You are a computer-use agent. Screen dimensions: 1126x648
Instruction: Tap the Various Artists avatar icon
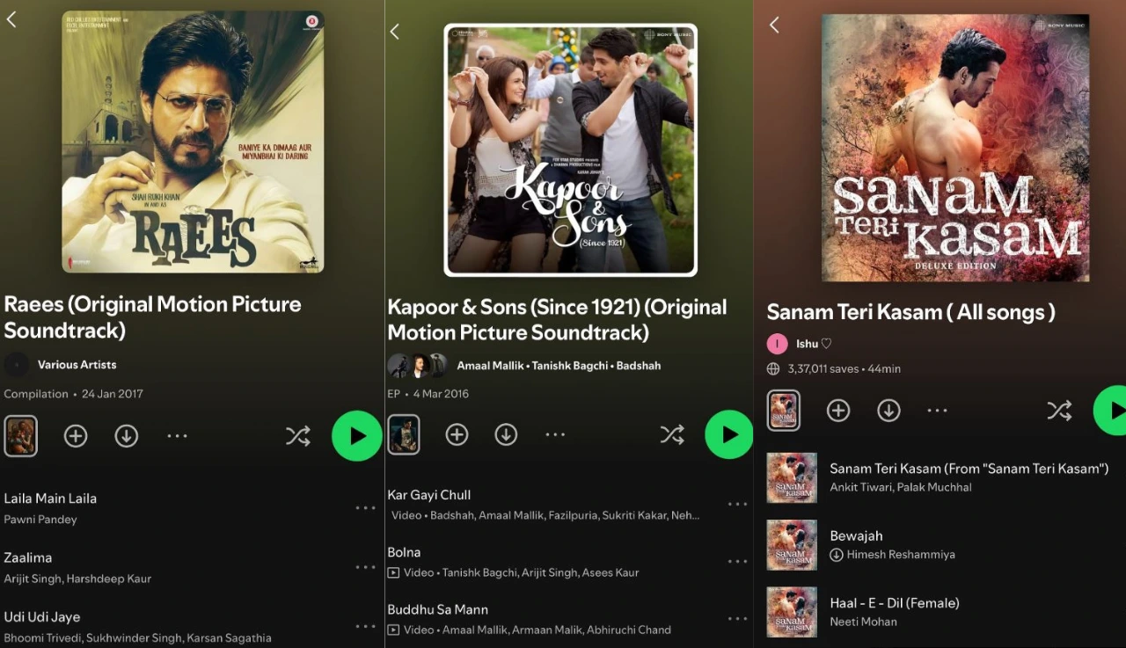(x=17, y=365)
